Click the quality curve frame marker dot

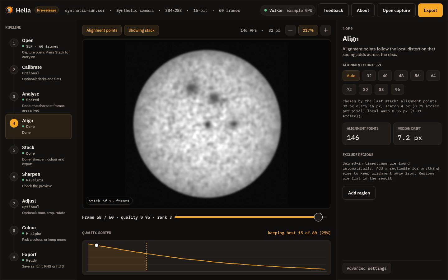[x=96, y=245]
